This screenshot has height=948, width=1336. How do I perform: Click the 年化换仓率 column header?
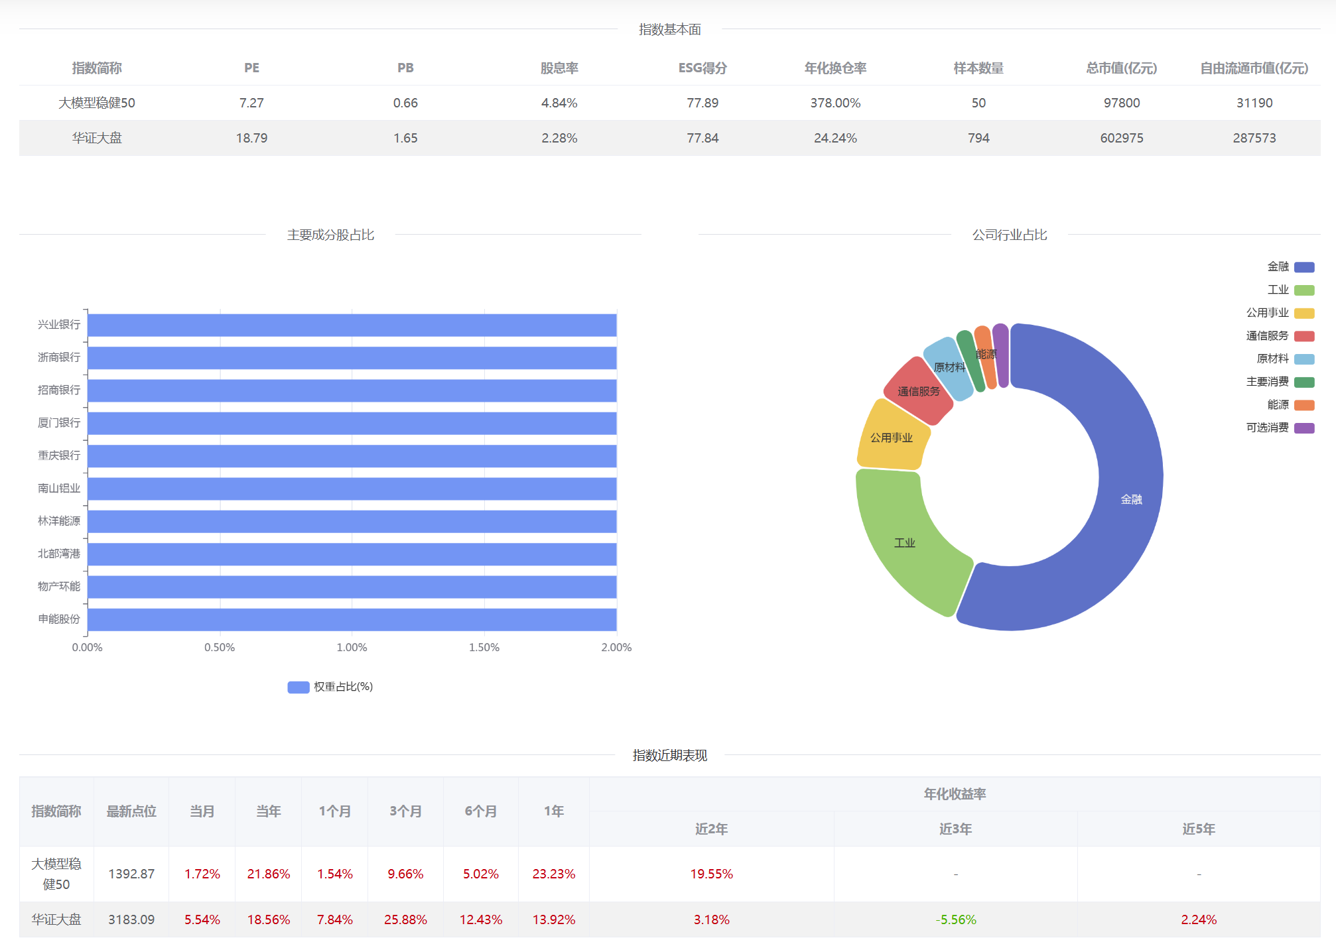835,68
